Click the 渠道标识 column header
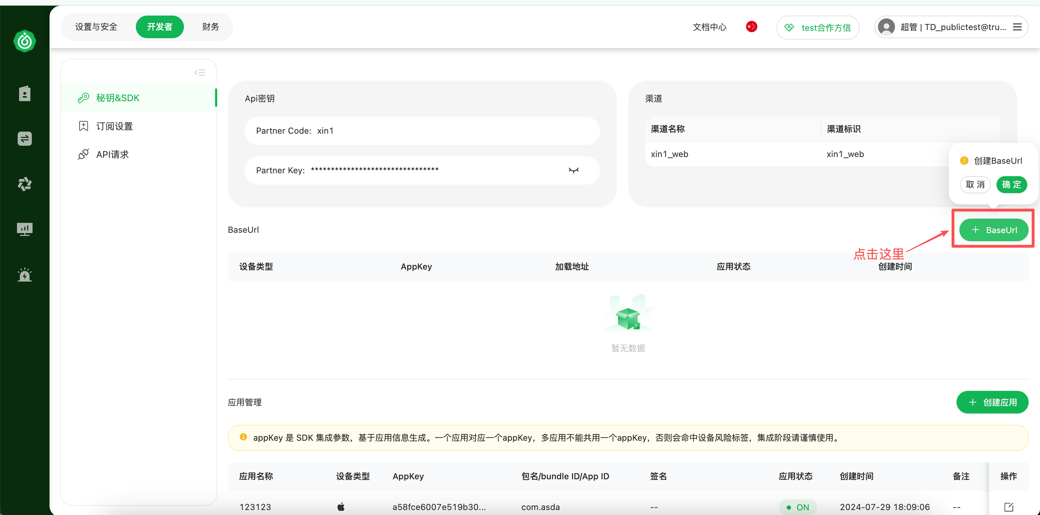The height and width of the screenshot is (515, 1040). (x=843, y=129)
